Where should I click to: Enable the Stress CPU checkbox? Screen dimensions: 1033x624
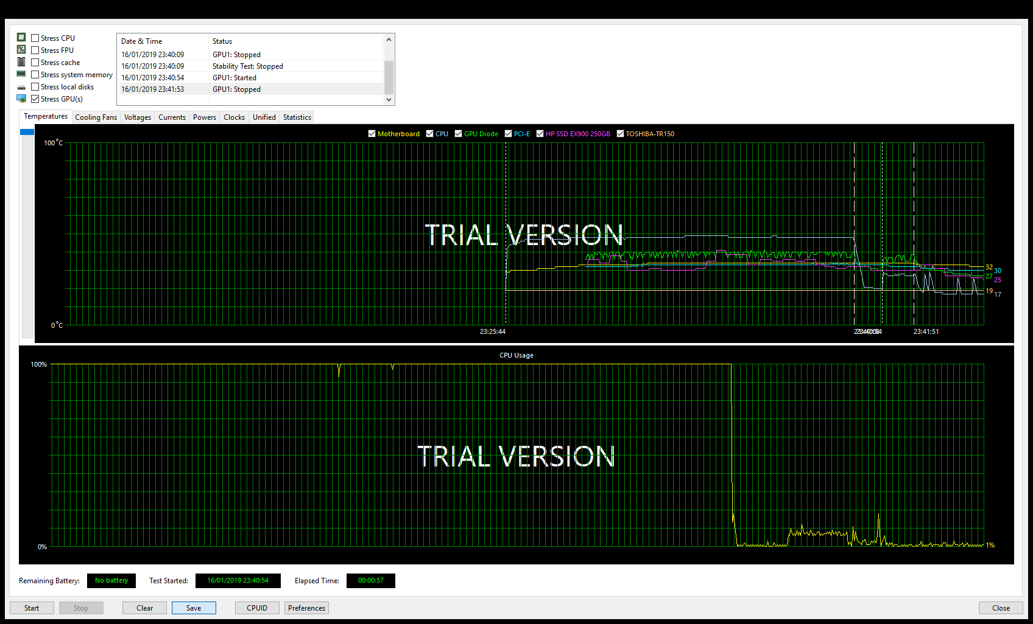pyautogui.click(x=35, y=38)
